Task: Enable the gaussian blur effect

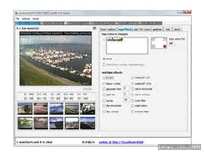Action: pyautogui.click(x=104, y=89)
